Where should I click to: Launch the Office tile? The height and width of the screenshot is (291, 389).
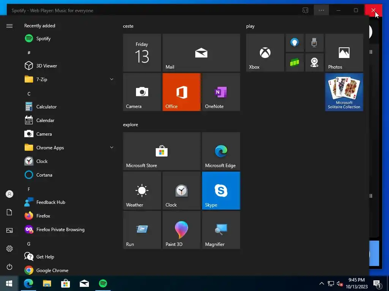181,92
